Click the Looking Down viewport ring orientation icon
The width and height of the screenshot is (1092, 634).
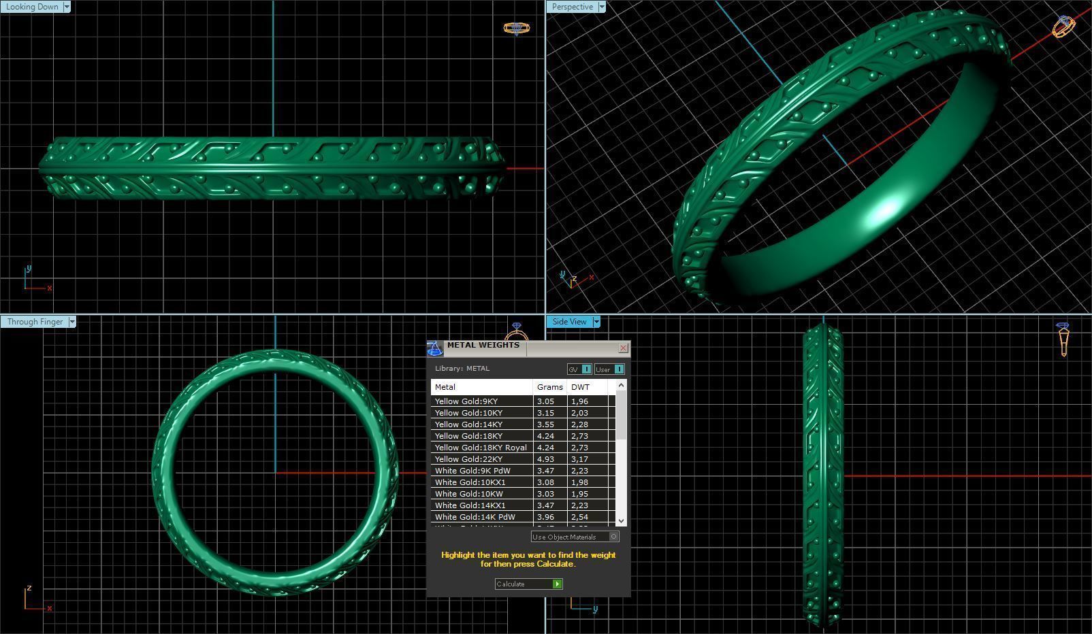[516, 28]
